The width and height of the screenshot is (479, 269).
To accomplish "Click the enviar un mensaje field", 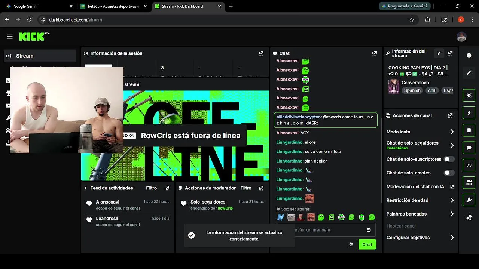I will point(326,230).
